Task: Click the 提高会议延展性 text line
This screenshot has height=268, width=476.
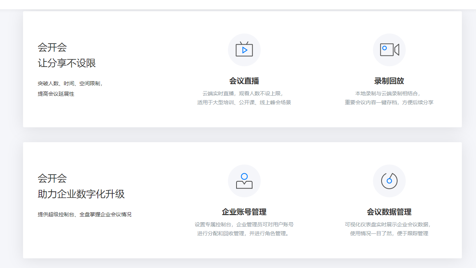Action: click(x=56, y=94)
